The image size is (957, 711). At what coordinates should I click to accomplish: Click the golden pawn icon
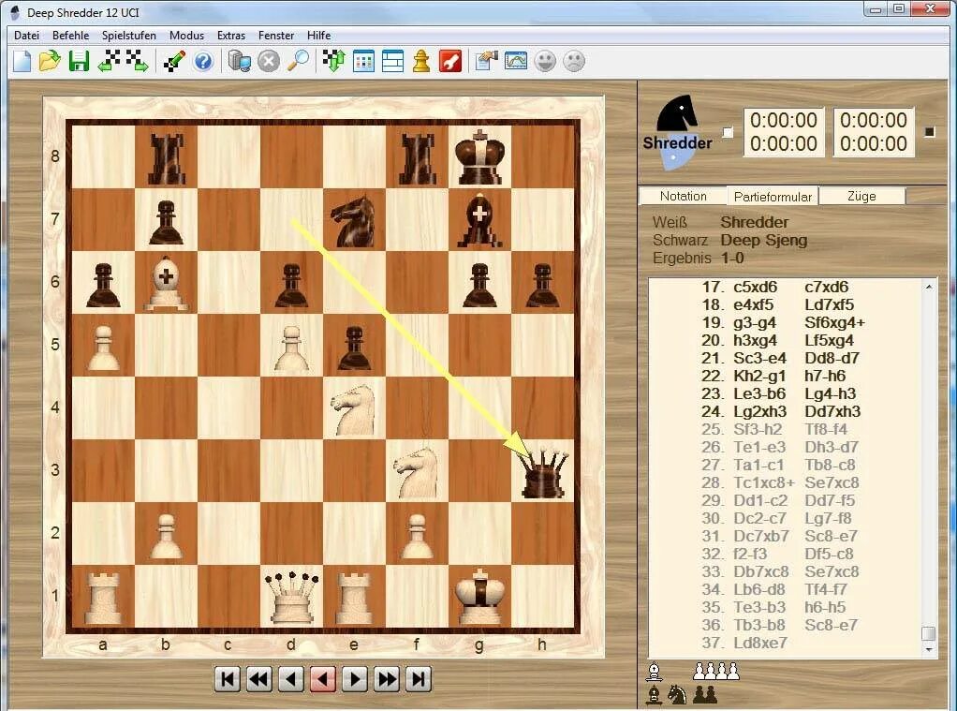(x=421, y=61)
